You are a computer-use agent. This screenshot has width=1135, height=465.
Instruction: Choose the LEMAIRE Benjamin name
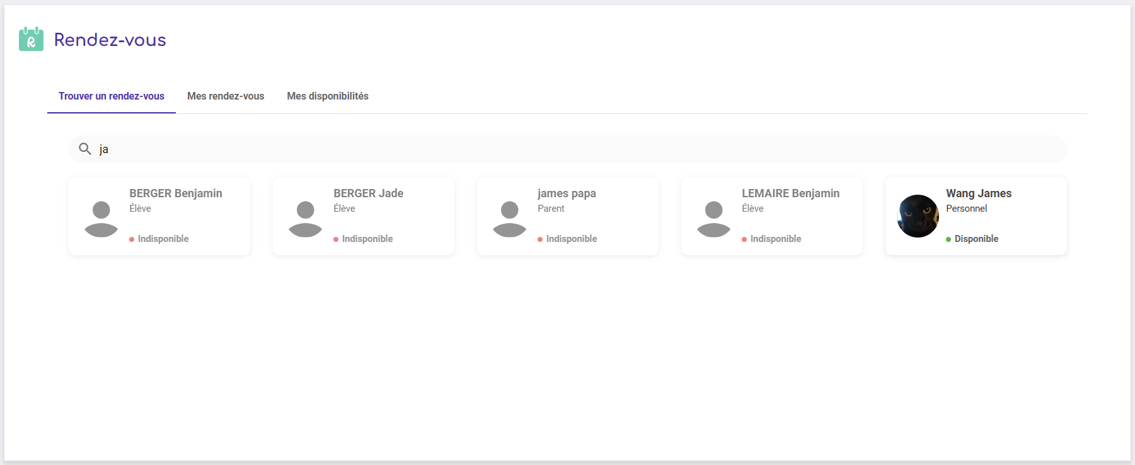click(x=790, y=193)
